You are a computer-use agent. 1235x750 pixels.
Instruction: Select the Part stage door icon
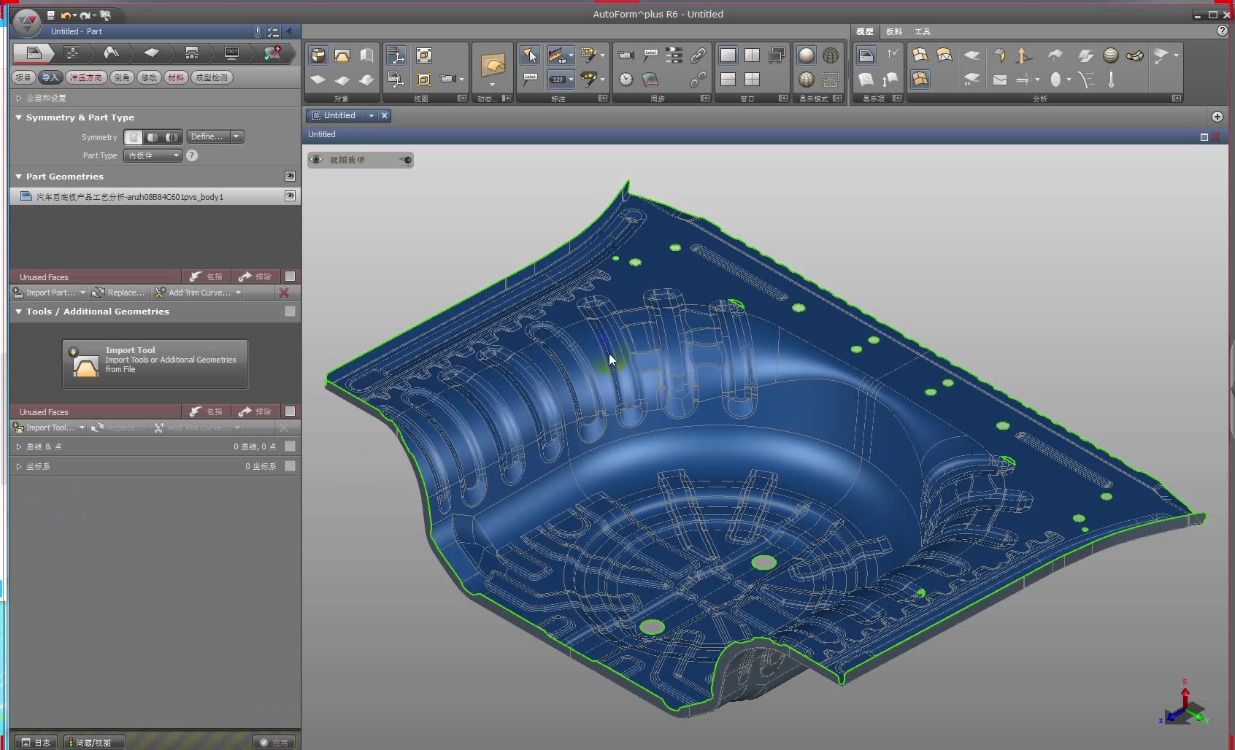pos(34,53)
